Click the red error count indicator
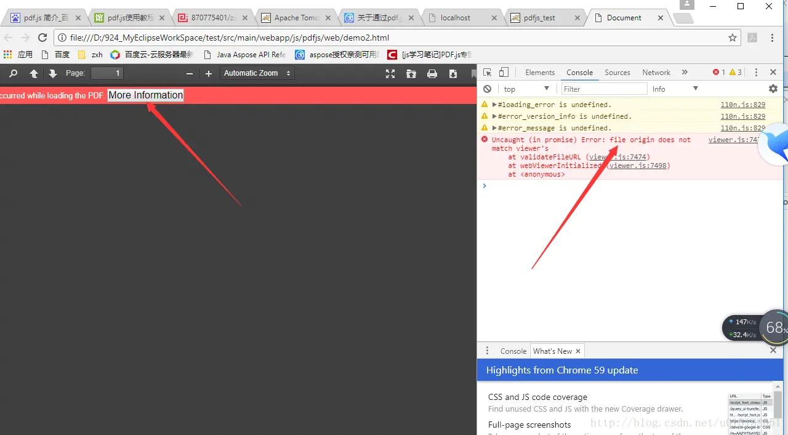788x435 pixels. (x=718, y=72)
